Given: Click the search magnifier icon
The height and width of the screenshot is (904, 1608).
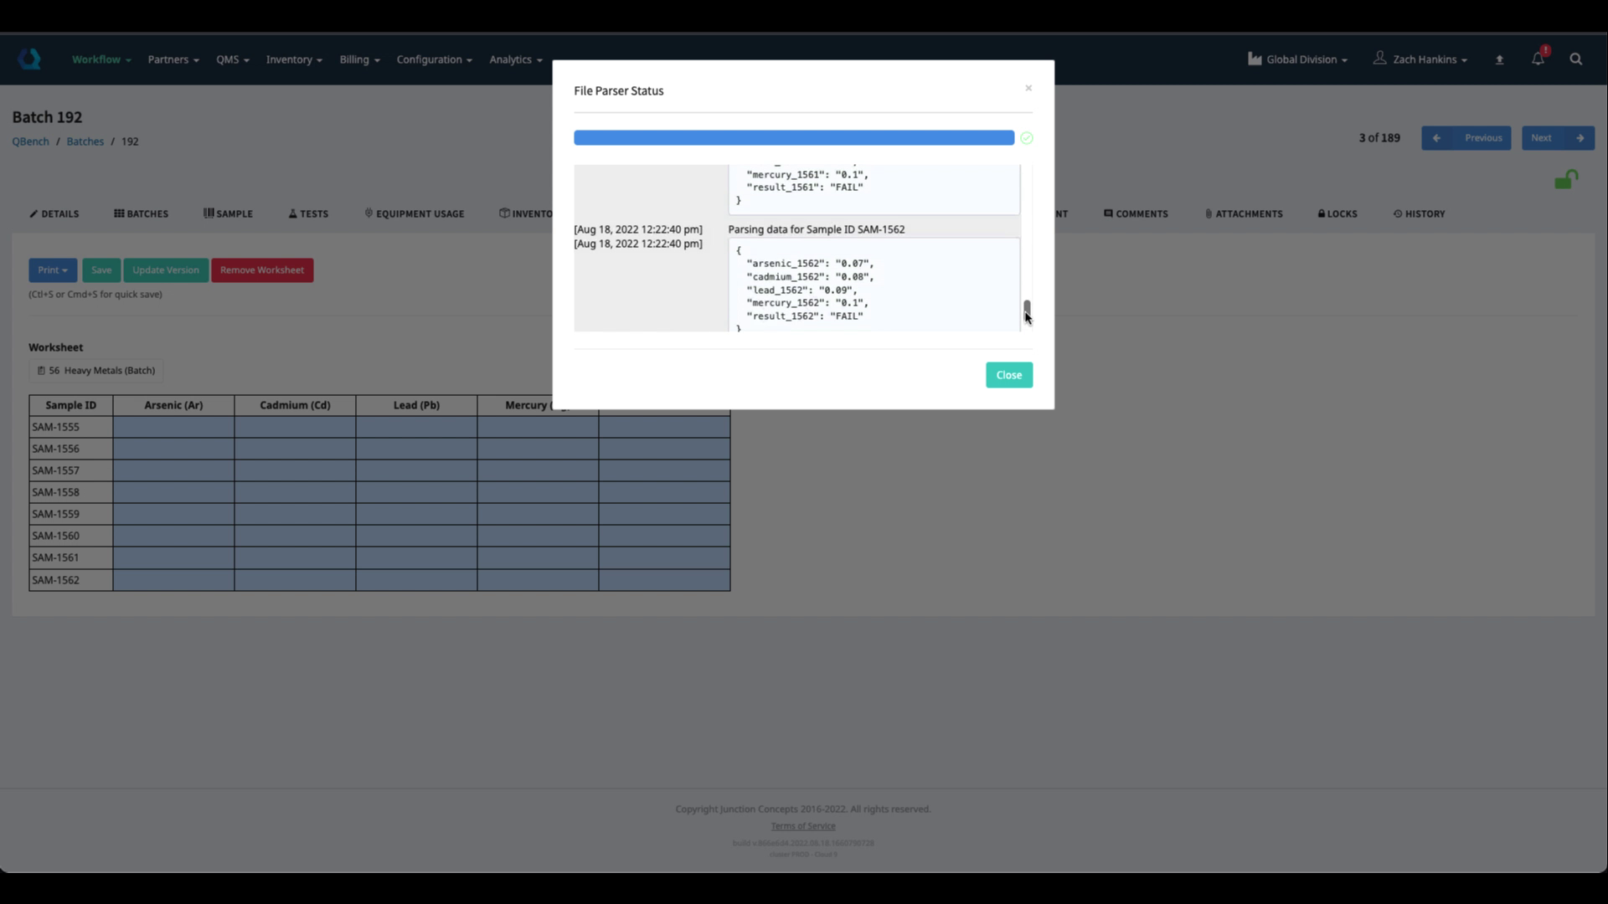Looking at the screenshot, I should pos(1575,59).
